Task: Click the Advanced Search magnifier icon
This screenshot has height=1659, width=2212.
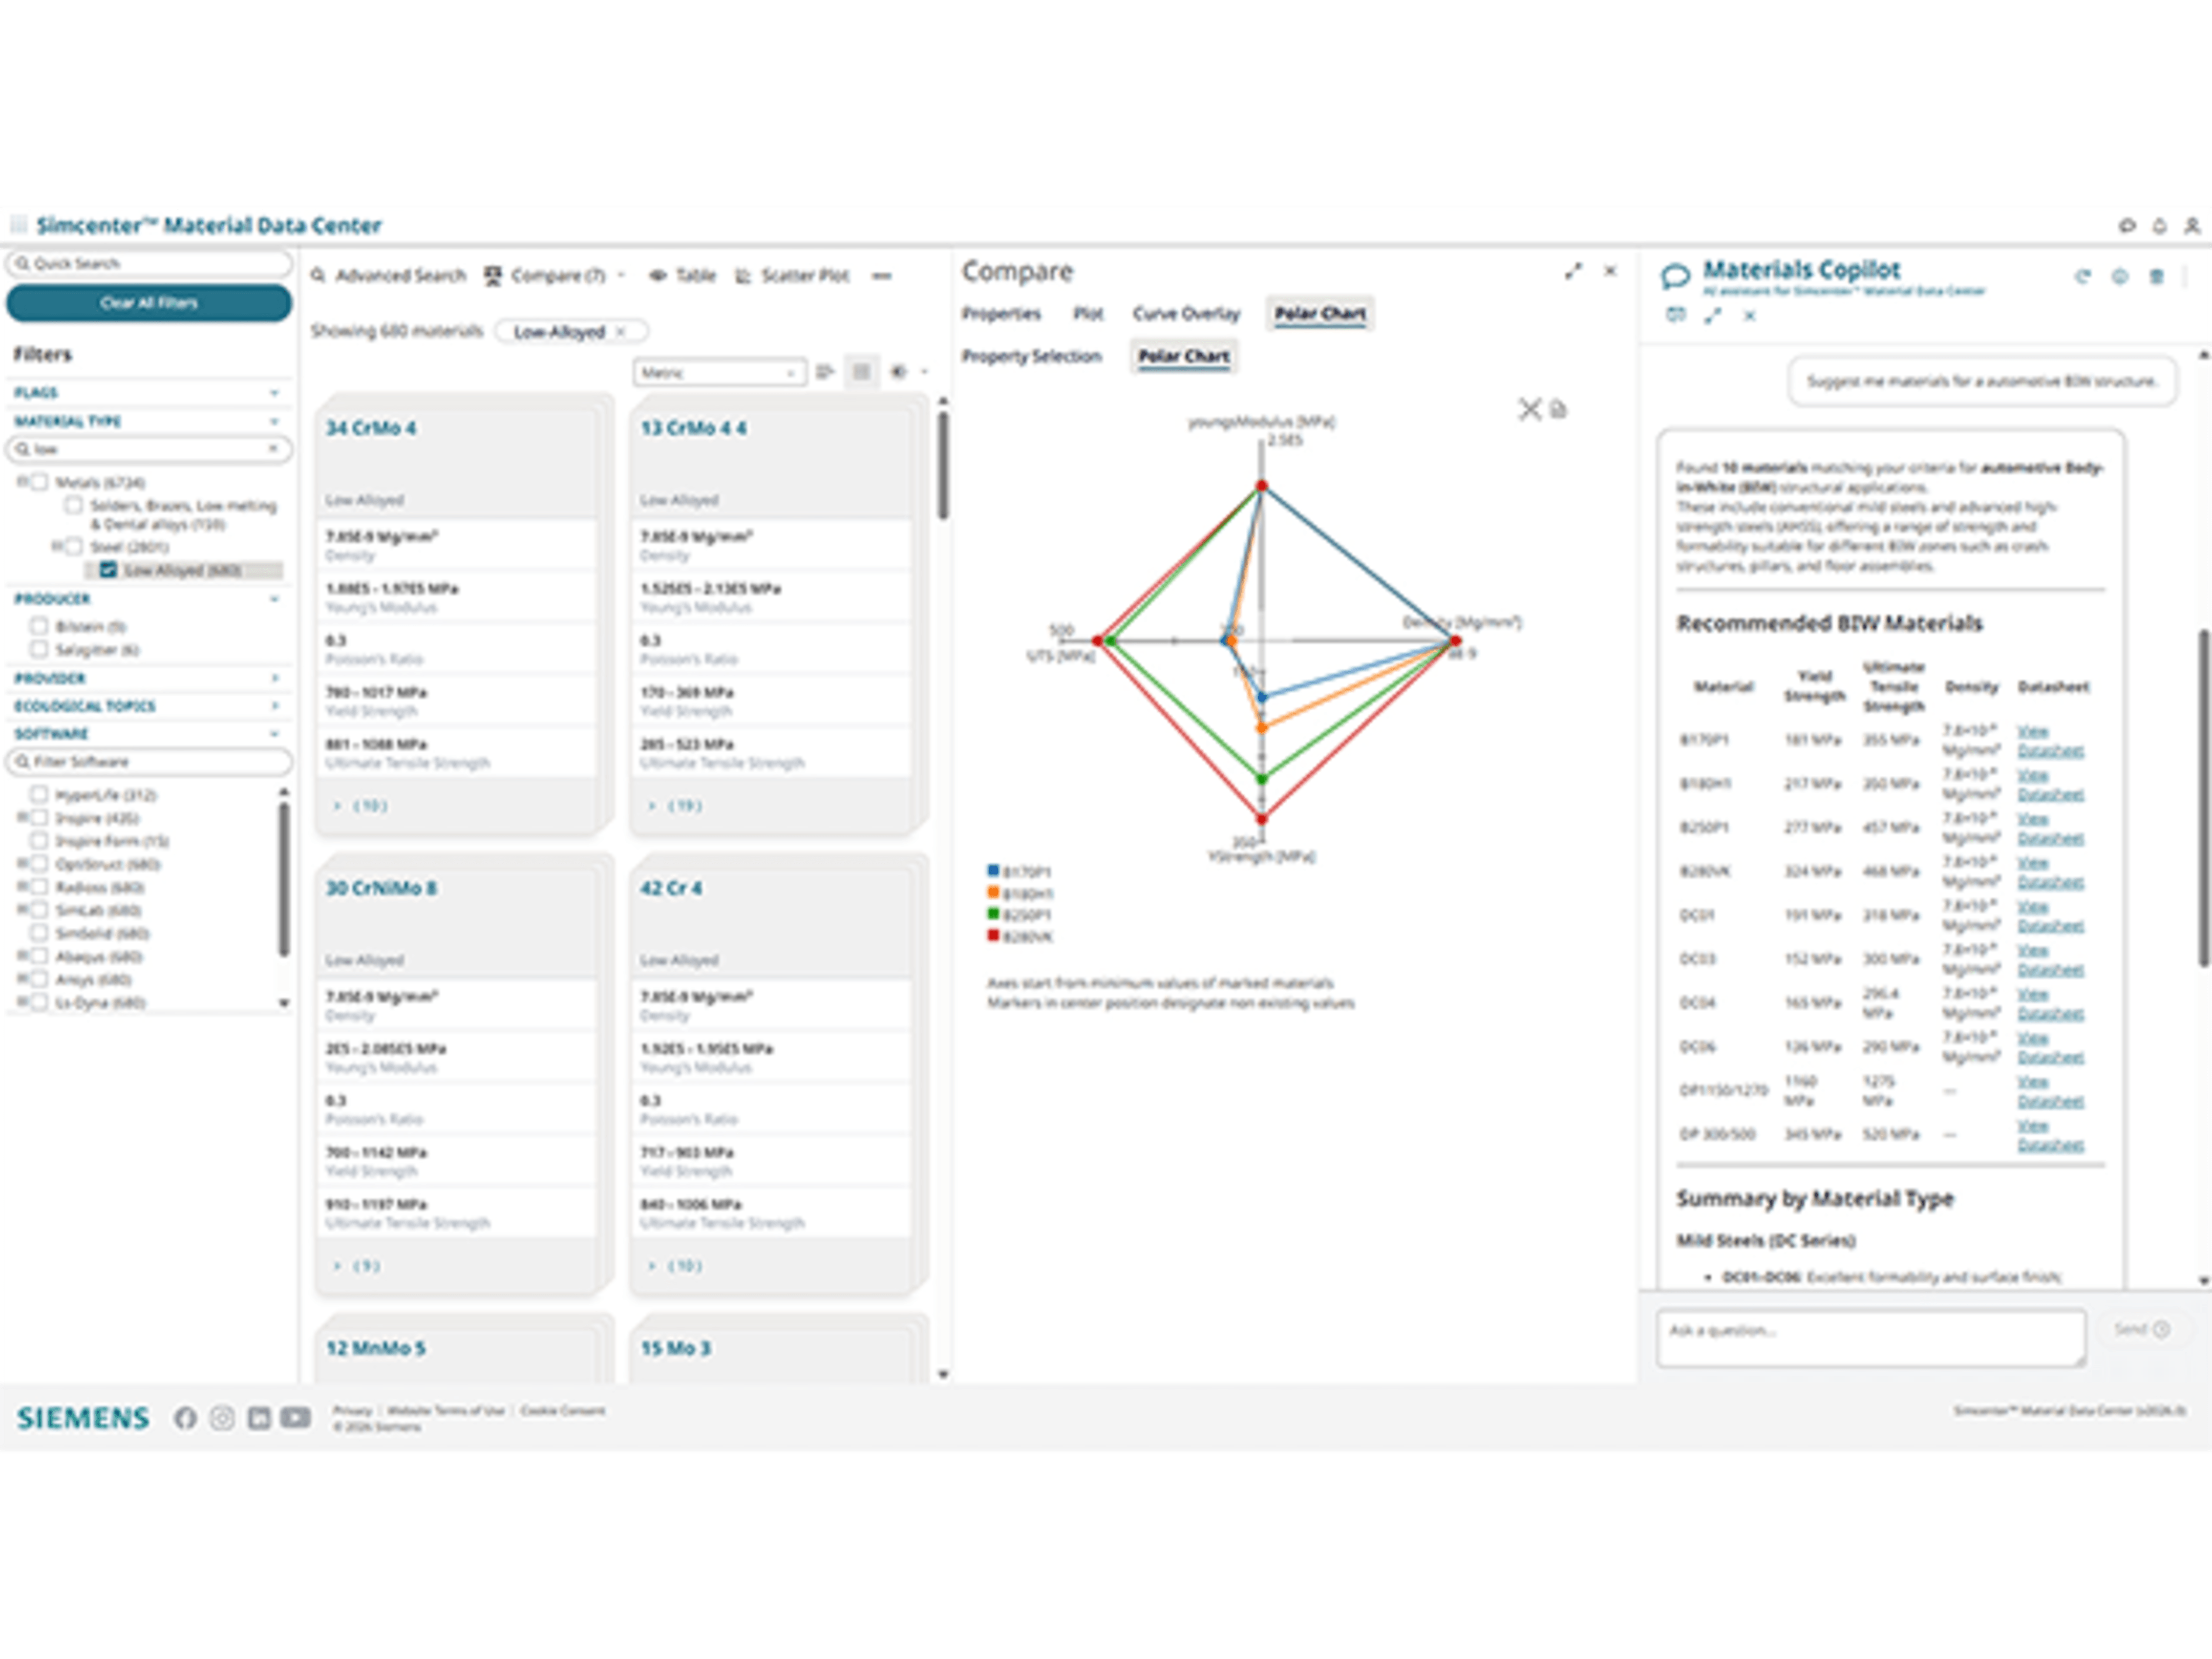Action: click(319, 275)
